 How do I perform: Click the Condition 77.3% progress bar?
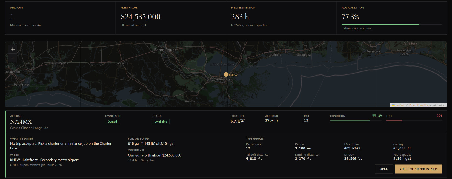pos(356,120)
